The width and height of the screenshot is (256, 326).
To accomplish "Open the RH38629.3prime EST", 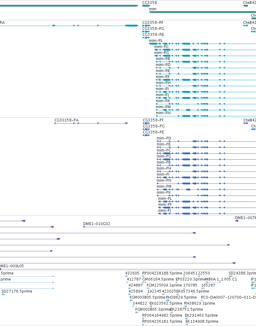I will 199,303.
